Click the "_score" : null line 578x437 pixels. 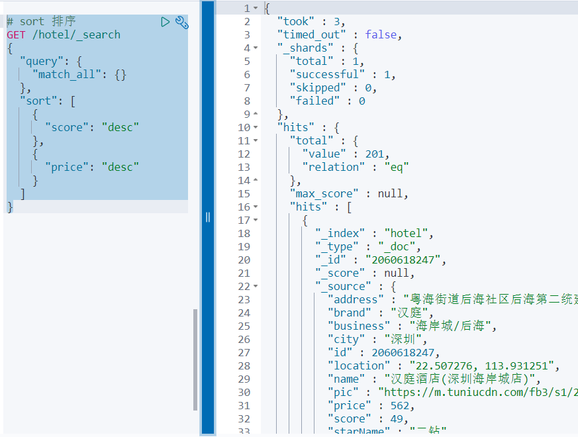click(365, 273)
